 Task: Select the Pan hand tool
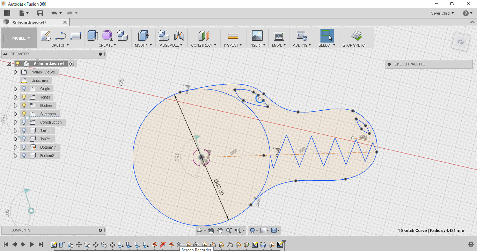pyautogui.click(x=220, y=230)
